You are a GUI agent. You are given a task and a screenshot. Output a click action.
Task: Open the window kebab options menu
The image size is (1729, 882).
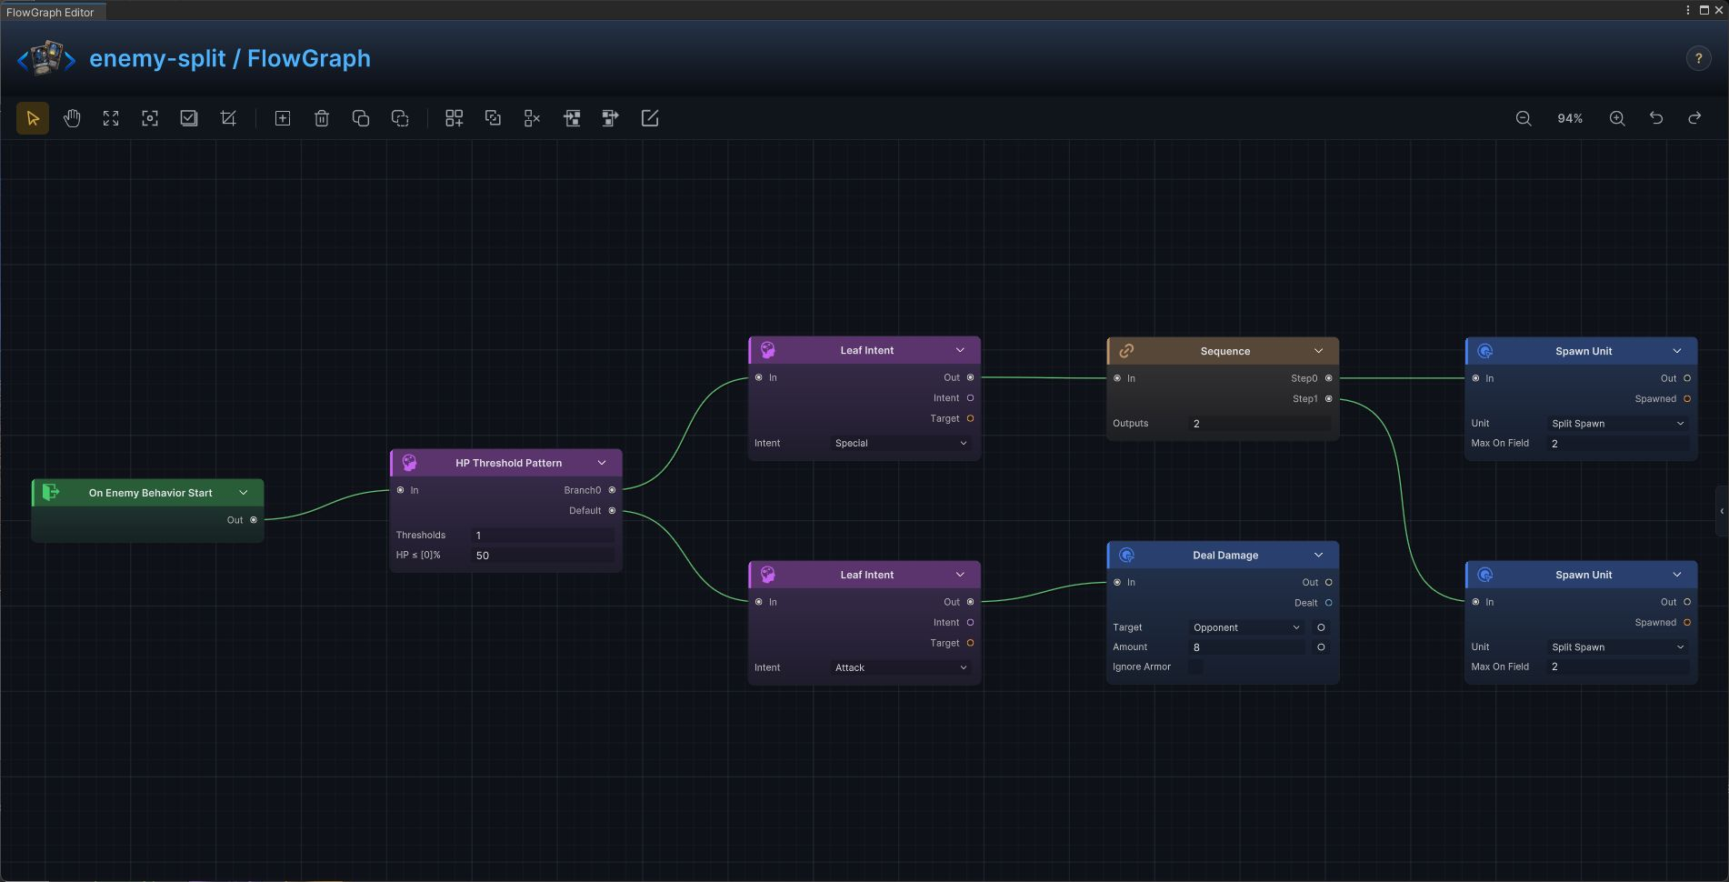click(1688, 10)
